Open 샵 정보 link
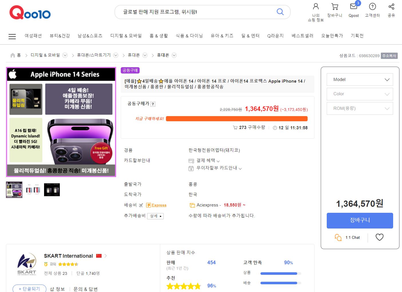 tap(57, 289)
